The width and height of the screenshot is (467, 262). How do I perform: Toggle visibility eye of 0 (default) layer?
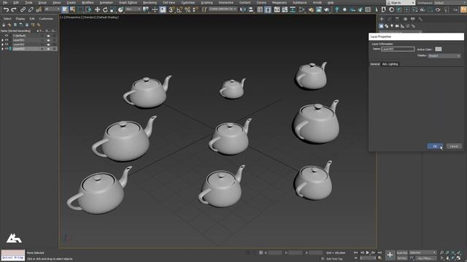(x=7, y=36)
